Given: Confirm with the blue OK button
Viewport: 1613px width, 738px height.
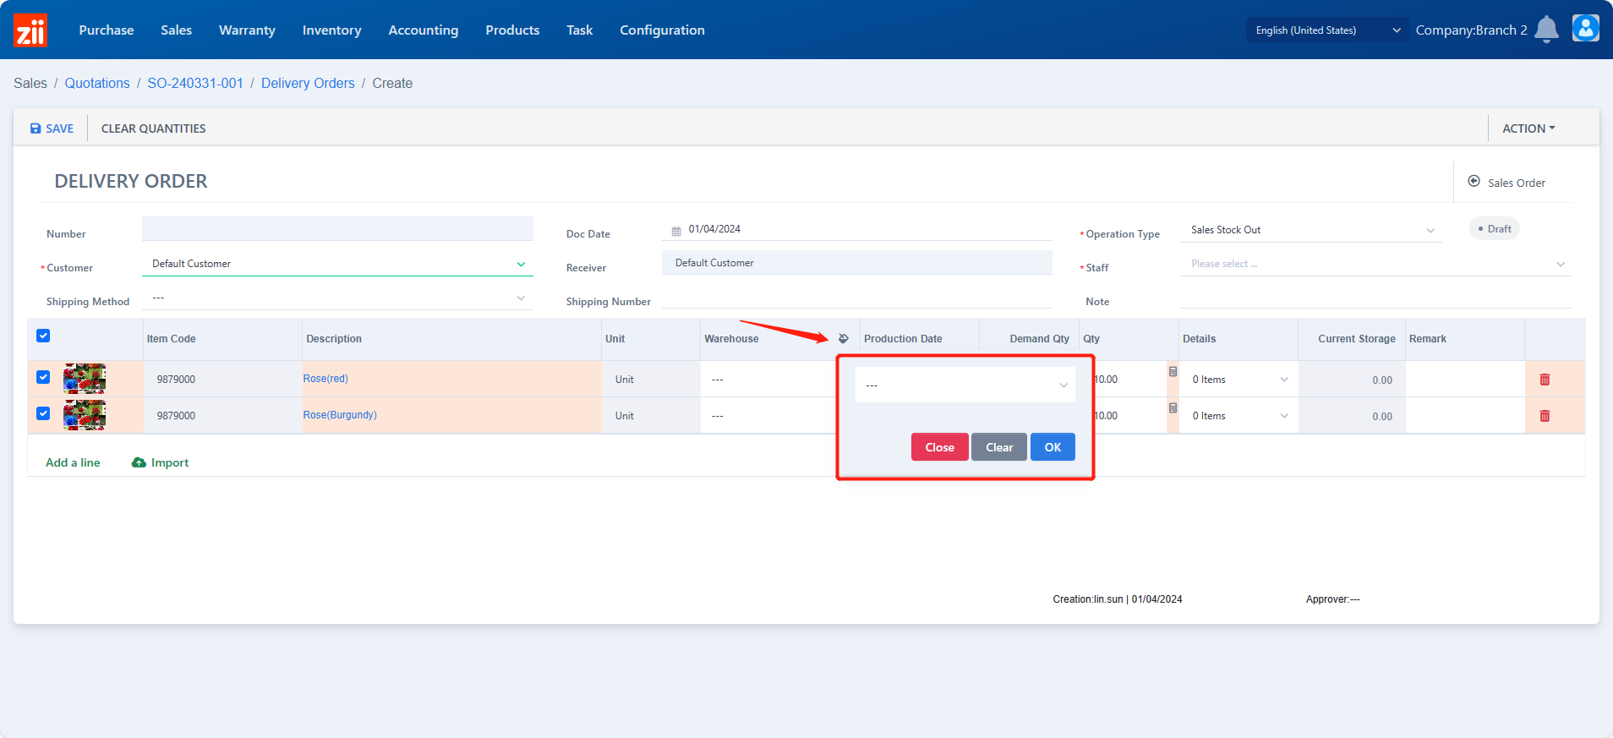Looking at the screenshot, I should click(1053, 447).
